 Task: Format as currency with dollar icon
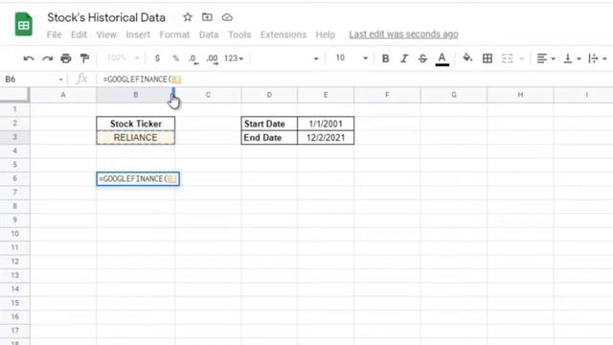coord(157,58)
